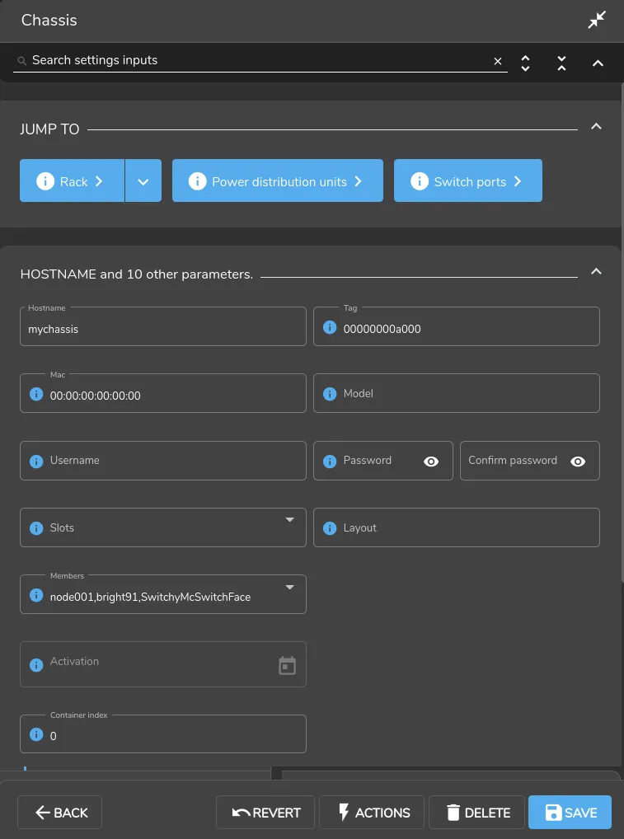Show info for the Password field

[x=330, y=462]
